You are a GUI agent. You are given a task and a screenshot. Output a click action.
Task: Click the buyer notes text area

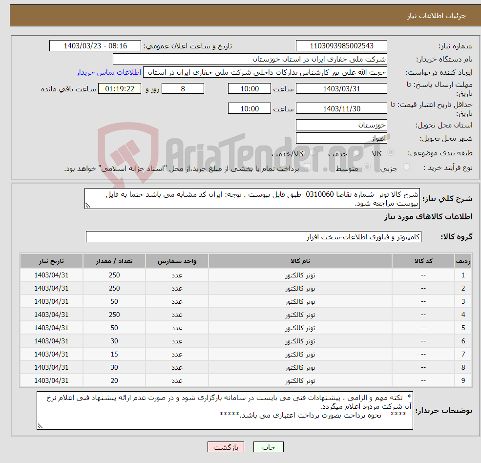(225, 411)
